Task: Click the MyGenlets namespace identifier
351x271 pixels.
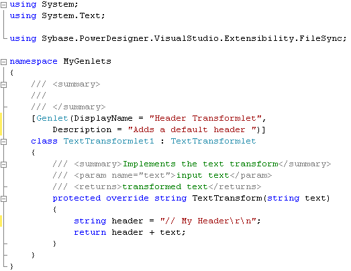Action: pos(87,61)
